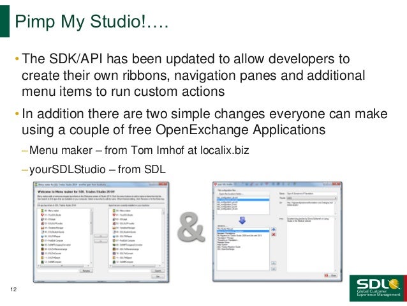Image resolution: width=407 pixels, height=306 pixels.
Task: Click Intro text box in yourSDLStudio
Action: (x=312, y=245)
